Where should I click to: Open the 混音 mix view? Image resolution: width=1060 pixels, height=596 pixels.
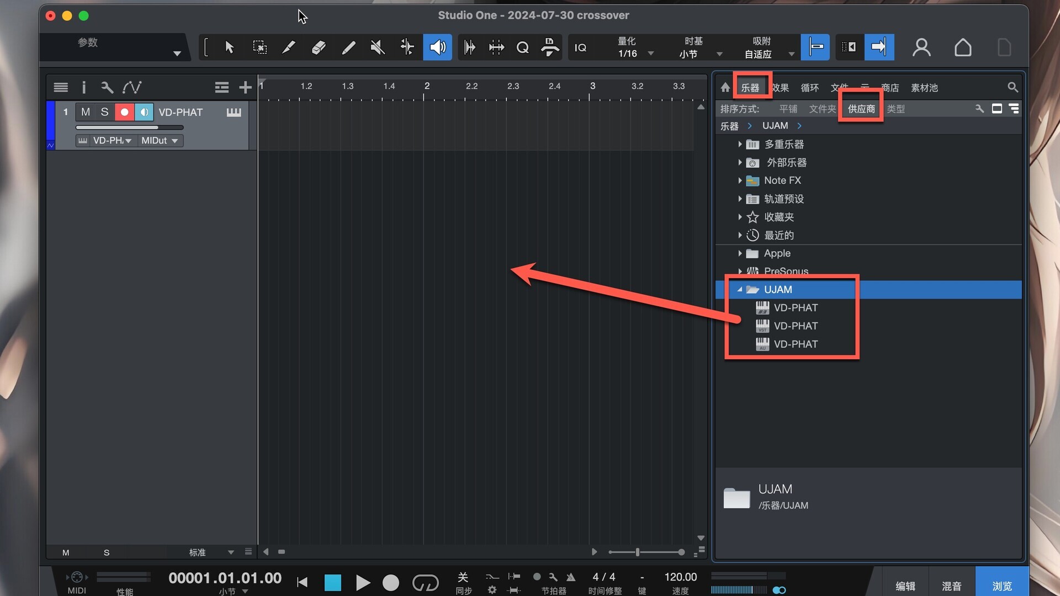pyautogui.click(x=951, y=586)
